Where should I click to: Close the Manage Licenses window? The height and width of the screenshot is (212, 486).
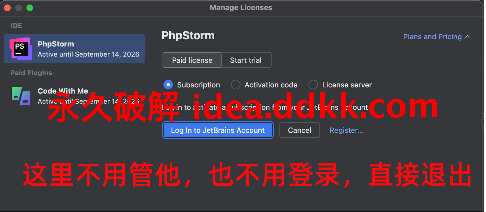point(8,8)
